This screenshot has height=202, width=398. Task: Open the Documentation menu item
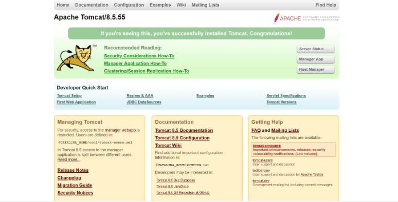[x=92, y=5]
